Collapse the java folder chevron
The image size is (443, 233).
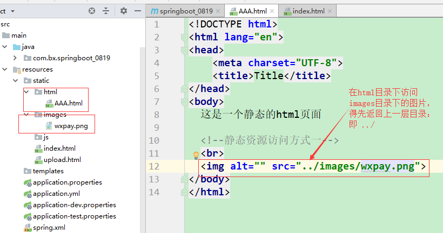[5, 47]
